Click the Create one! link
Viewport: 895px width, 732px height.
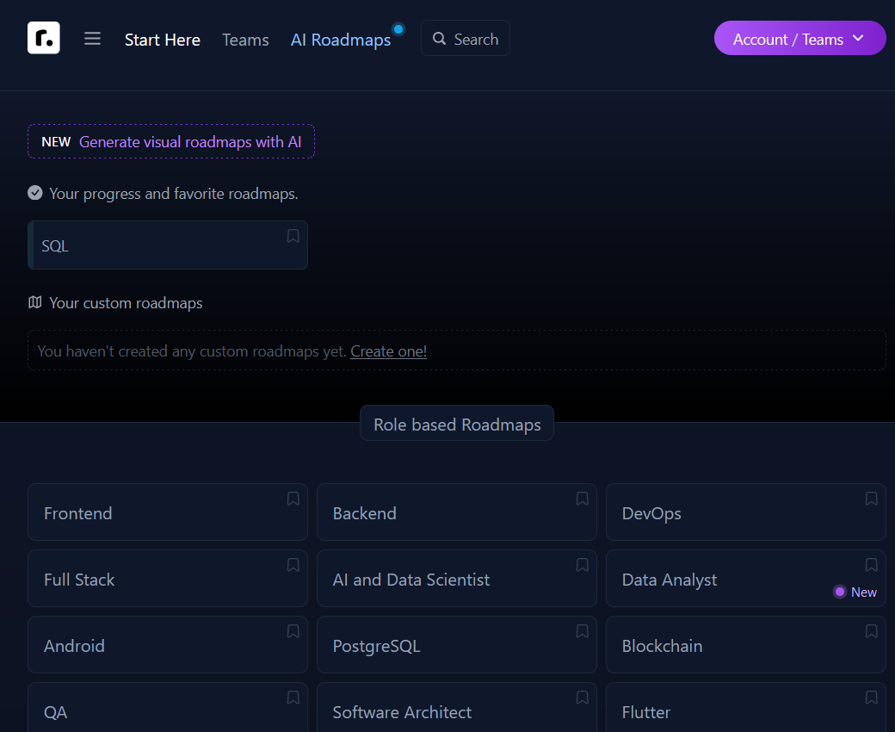coord(388,350)
